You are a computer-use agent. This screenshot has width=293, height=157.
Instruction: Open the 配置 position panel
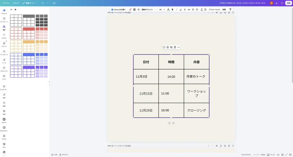224,9
